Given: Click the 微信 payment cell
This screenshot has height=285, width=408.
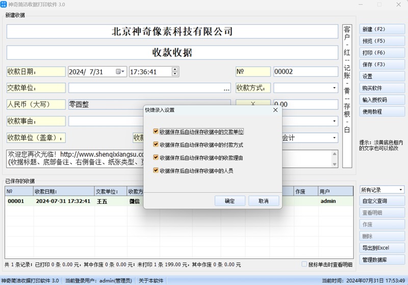Looking at the screenshot, I should pyautogui.click(x=135, y=201).
